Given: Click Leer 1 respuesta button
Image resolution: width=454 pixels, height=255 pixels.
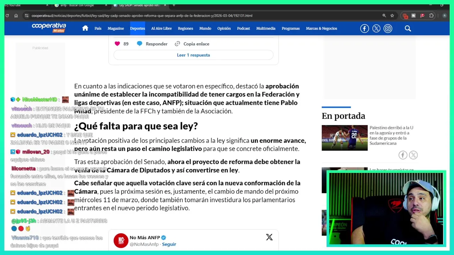Looking at the screenshot, I should (193, 55).
